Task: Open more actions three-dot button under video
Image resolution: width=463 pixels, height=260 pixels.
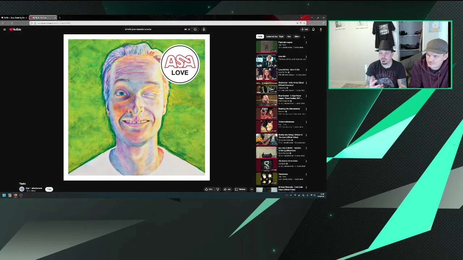Action: click(x=252, y=189)
